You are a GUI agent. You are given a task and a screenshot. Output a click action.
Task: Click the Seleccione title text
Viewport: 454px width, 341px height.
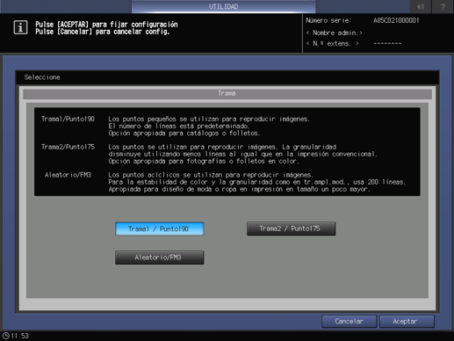pos(42,77)
